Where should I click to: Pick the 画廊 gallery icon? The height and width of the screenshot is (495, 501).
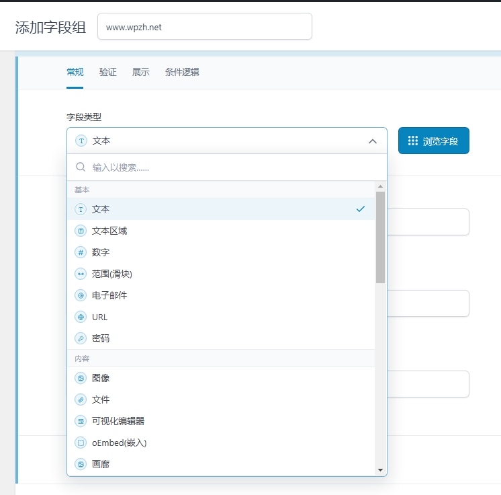click(81, 464)
